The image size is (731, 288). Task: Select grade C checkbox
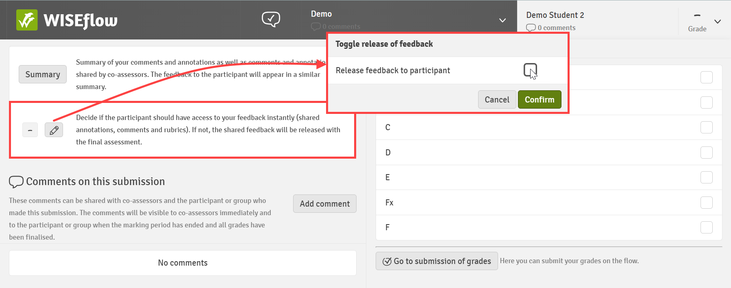707,127
